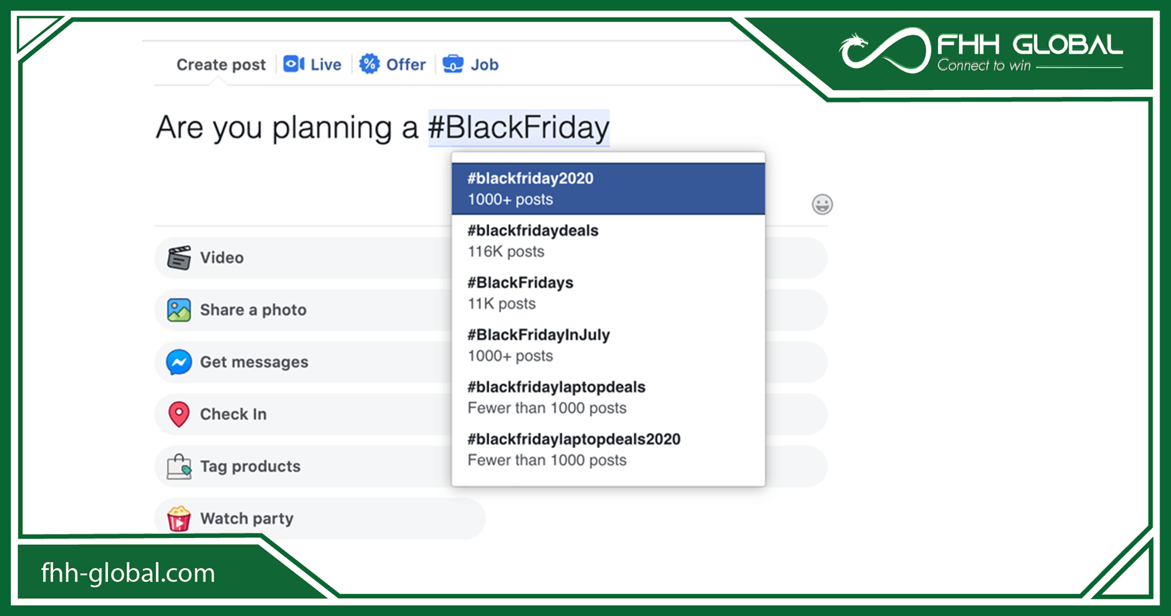Choose #blackfridaydeals from the suggestions
This screenshot has width=1171, height=616.
point(533,241)
